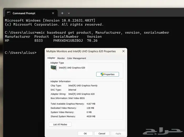Click the version value 70.26
Image resolution: width=184 pixels, height=137 pixels.
pos(92,41)
